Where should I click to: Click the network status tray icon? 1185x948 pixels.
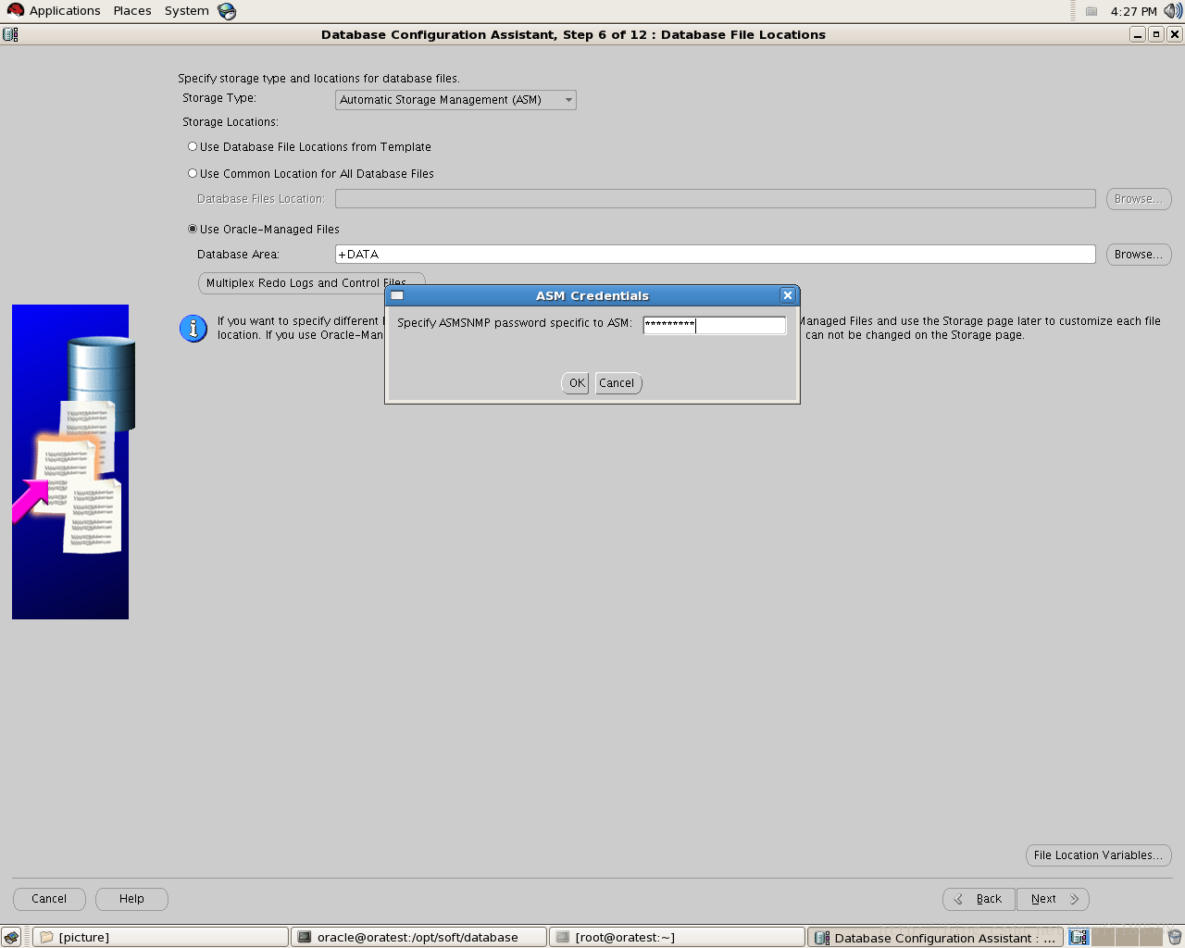click(x=1091, y=11)
